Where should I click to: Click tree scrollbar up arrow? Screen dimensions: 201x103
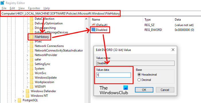pyautogui.click(x=86, y=19)
